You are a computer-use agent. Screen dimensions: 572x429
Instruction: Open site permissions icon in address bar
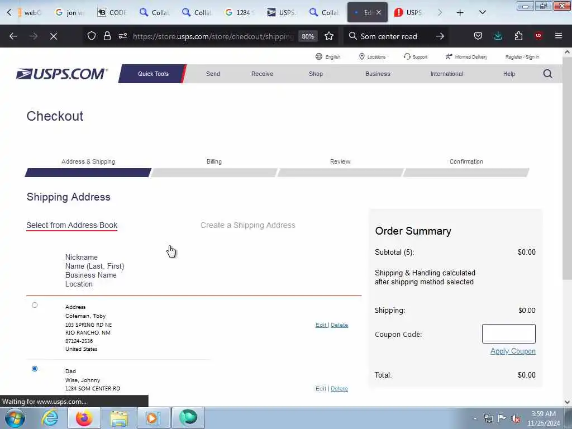click(x=123, y=36)
